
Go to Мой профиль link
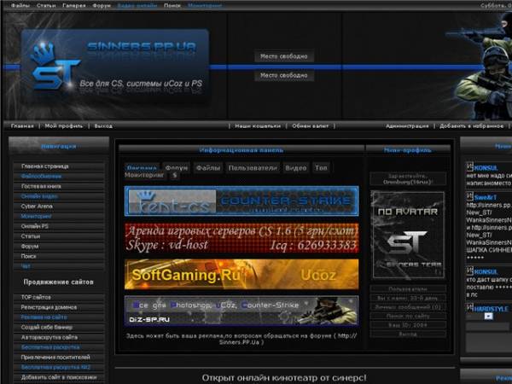(x=64, y=126)
